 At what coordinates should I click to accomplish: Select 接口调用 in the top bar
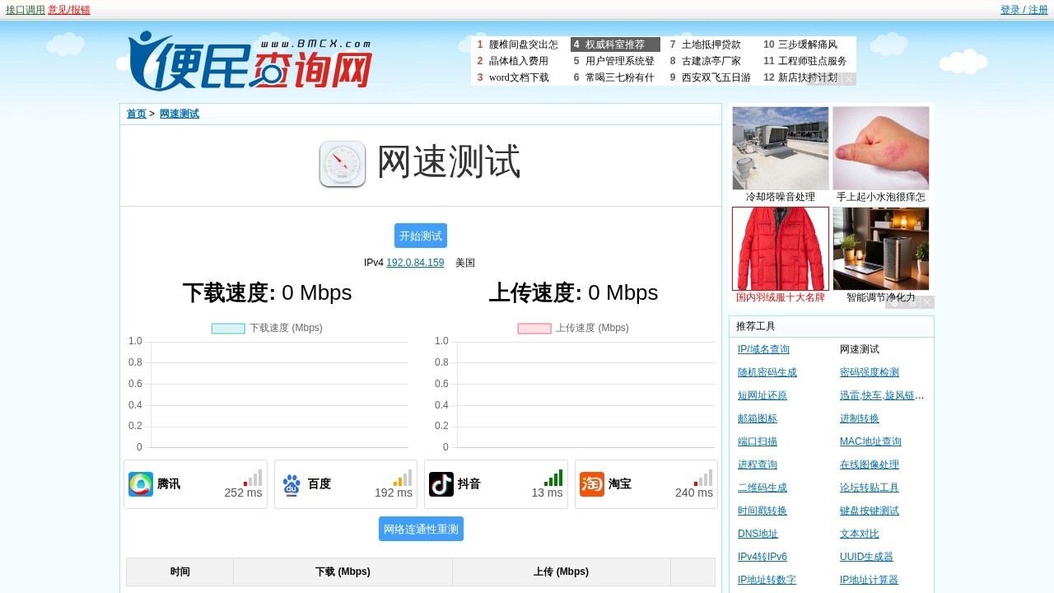(26, 10)
